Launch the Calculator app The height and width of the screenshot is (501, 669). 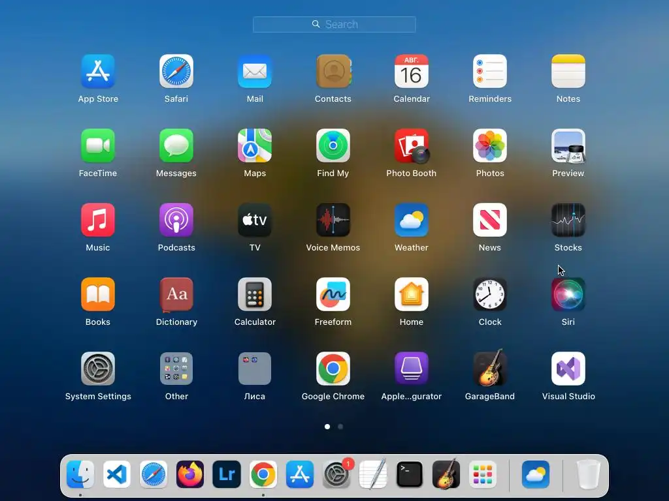point(255,294)
